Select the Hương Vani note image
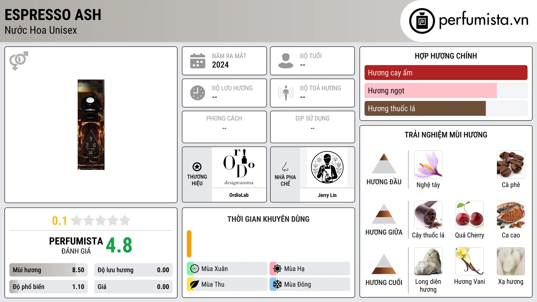Viewport: 537px width, 302px height. (x=470, y=261)
